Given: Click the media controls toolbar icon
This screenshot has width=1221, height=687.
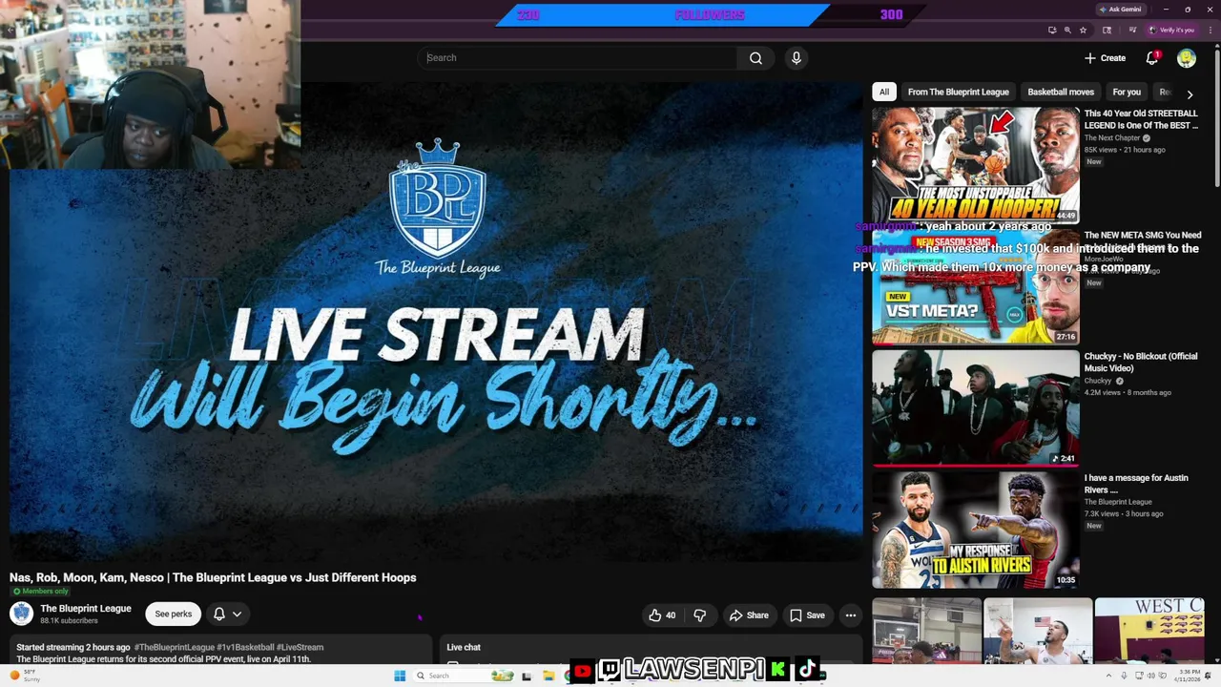Looking at the screenshot, I should point(1130,31).
